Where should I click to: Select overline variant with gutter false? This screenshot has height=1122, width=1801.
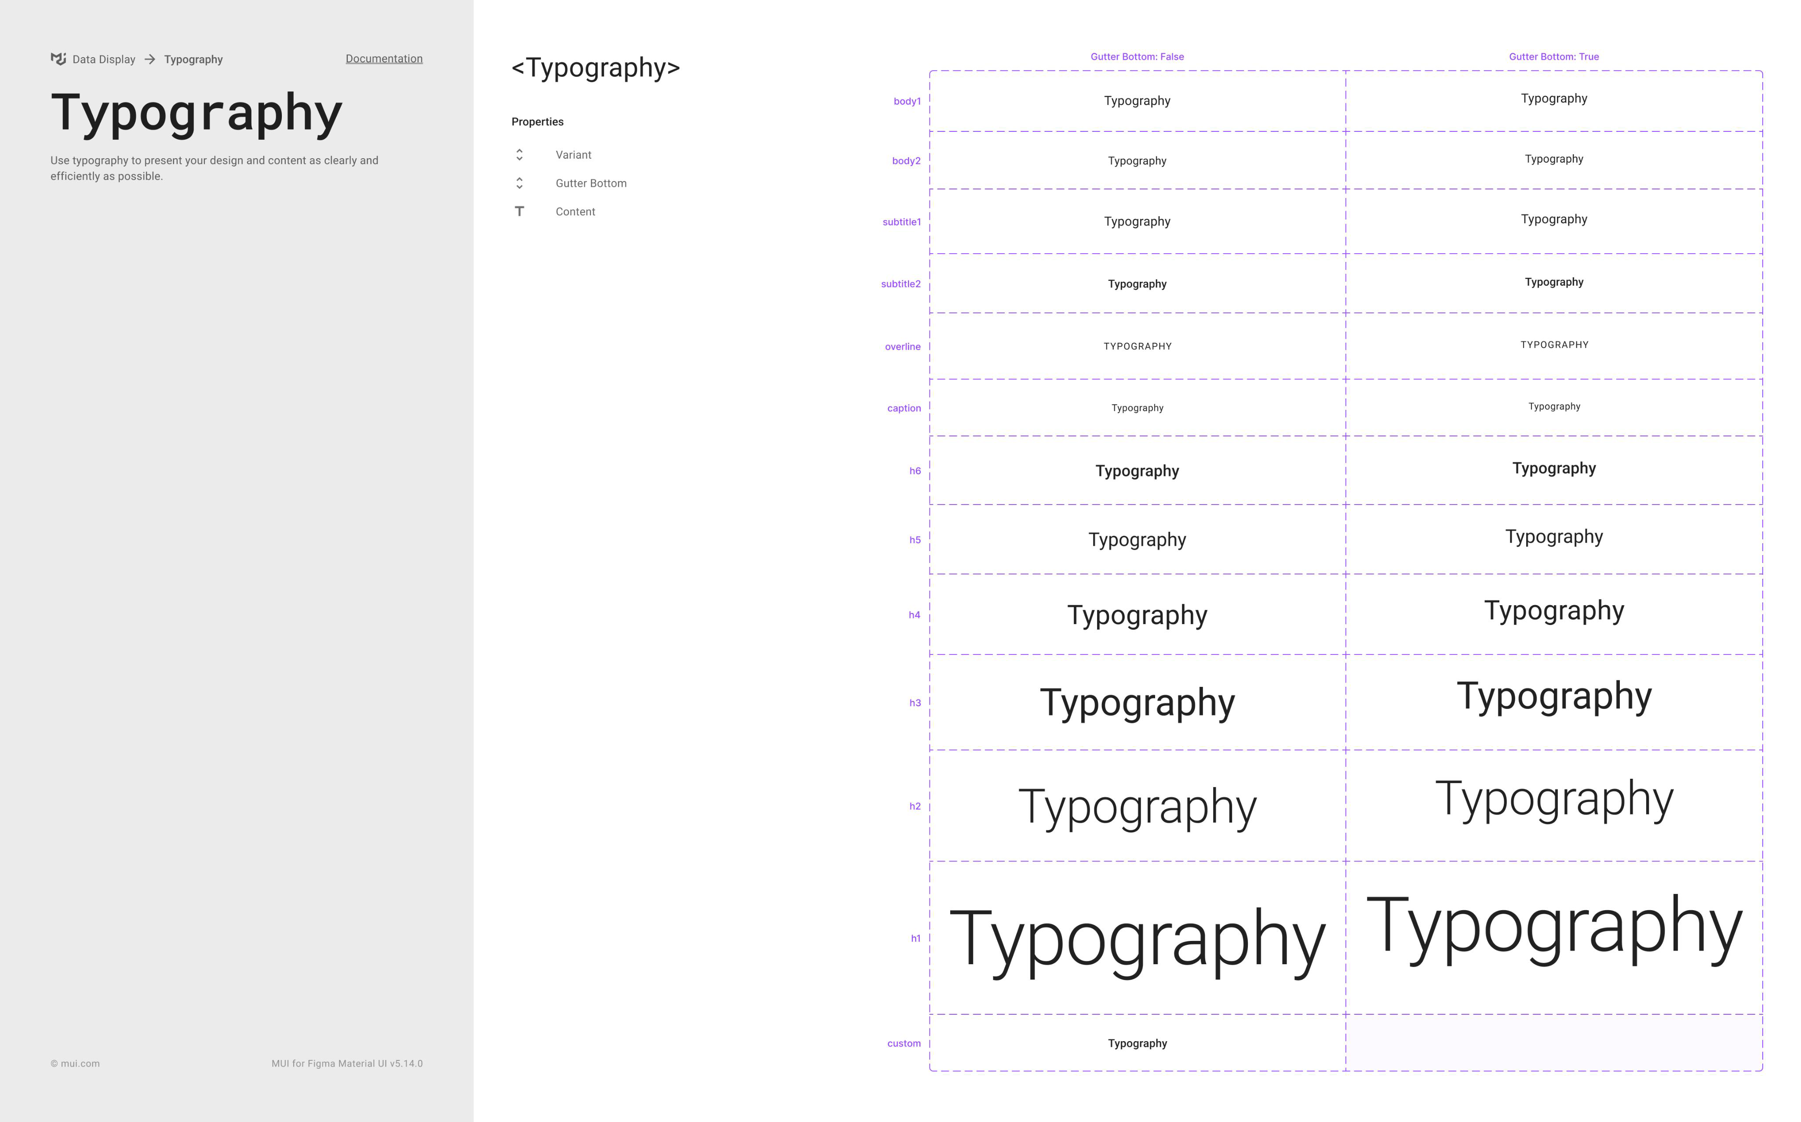pyautogui.click(x=1137, y=347)
